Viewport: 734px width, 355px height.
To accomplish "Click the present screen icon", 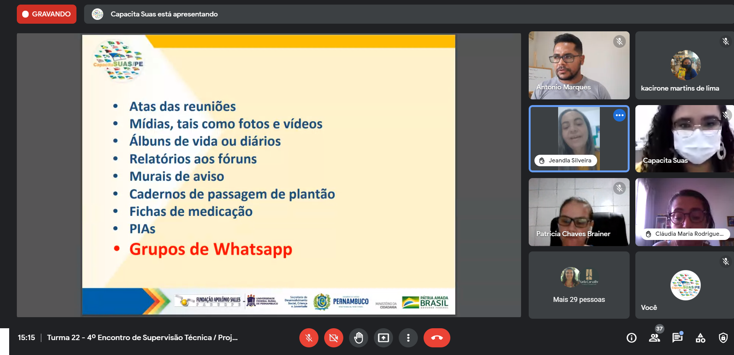I will click(383, 338).
